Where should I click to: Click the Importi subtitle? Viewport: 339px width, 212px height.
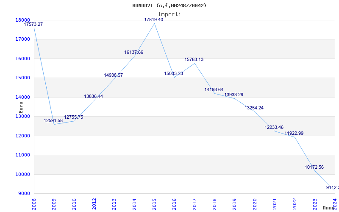pyautogui.click(x=169, y=14)
